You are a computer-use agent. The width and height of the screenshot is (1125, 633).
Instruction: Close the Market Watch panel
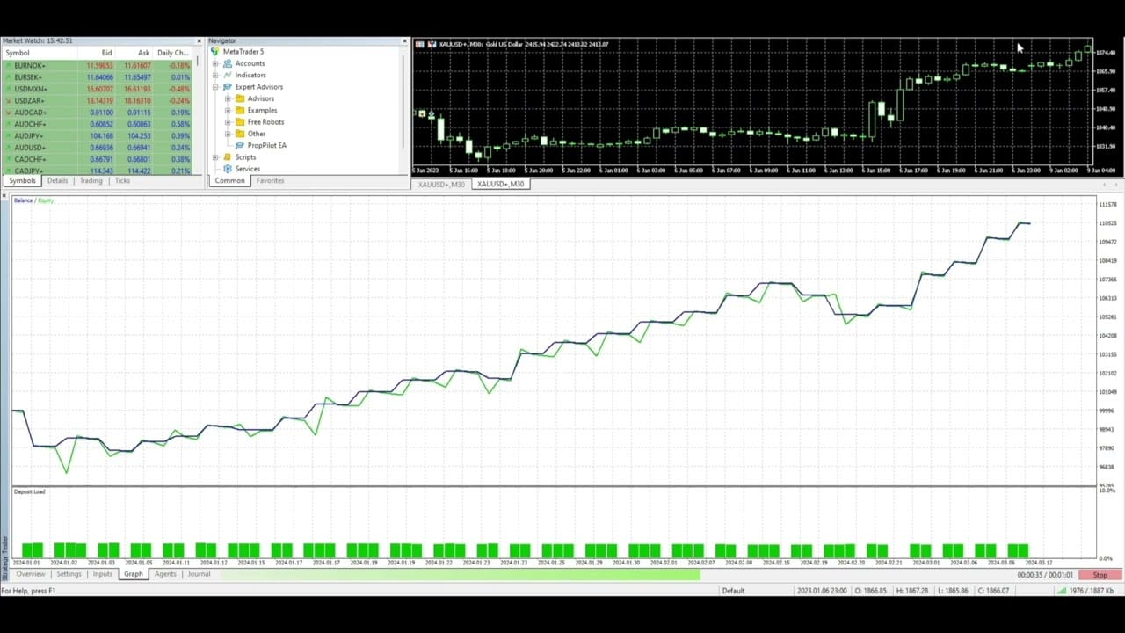coord(200,40)
